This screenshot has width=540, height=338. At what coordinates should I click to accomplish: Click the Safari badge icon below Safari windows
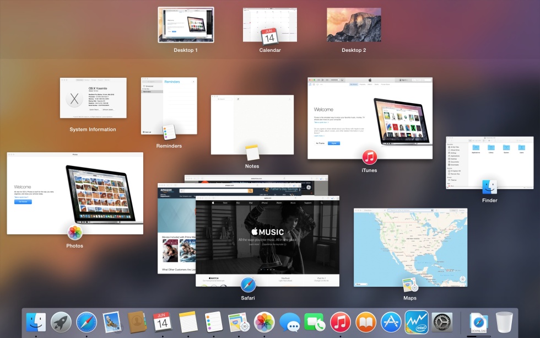(x=248, y=285)
